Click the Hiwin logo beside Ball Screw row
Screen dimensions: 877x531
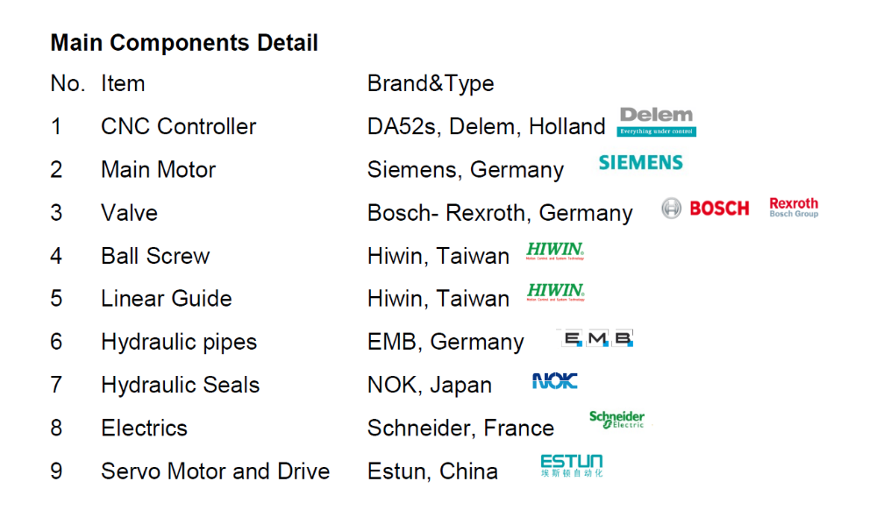tap(555, 251)
